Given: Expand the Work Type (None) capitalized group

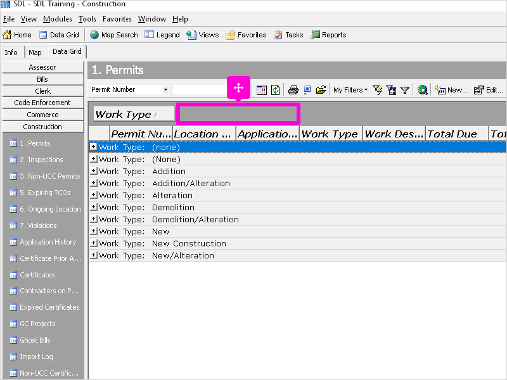Looking at the screenshot, I should (x=93, y=159).
